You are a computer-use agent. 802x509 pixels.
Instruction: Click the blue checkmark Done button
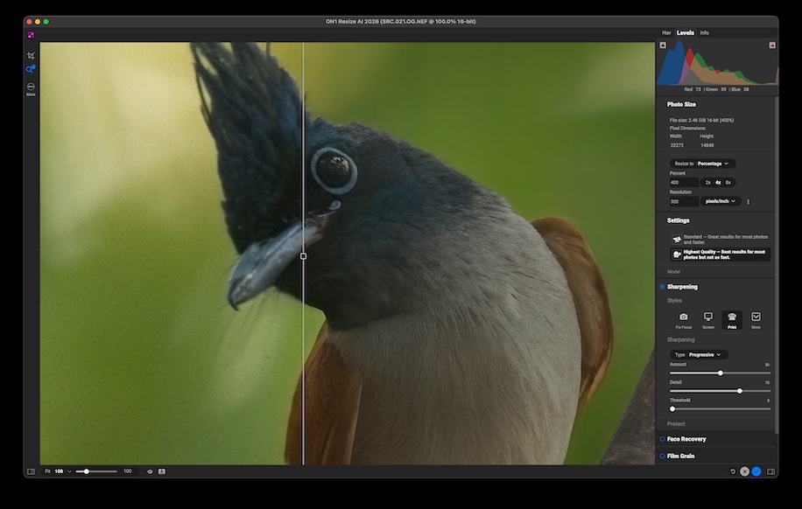click(x=756, y=471)
